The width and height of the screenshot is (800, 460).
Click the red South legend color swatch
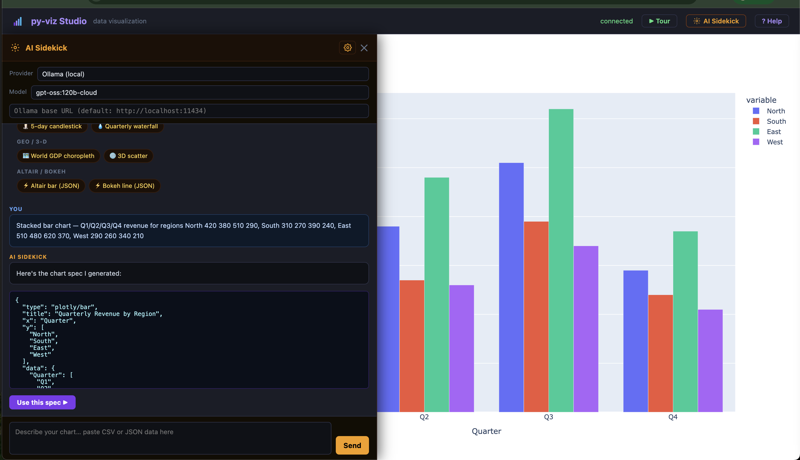click(x=756, y=121)
